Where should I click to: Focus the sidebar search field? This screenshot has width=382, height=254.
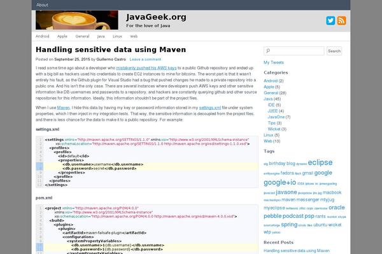click(294, 51)
